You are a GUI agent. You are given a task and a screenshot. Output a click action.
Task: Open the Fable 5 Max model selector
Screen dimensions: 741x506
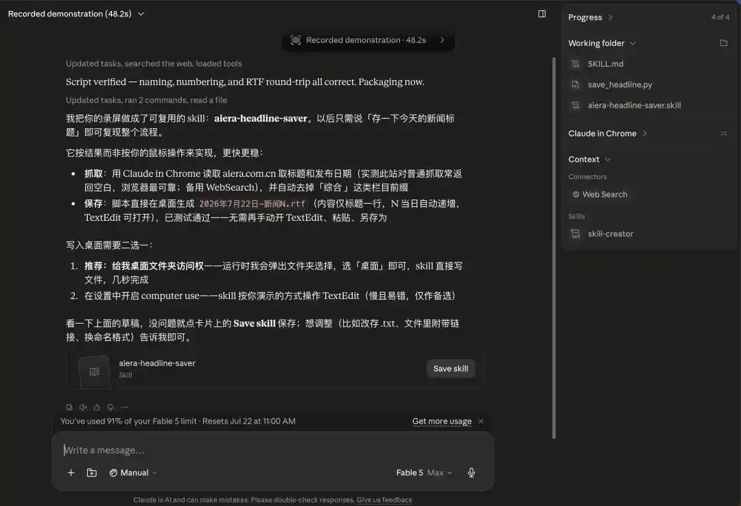pos(424,472)
